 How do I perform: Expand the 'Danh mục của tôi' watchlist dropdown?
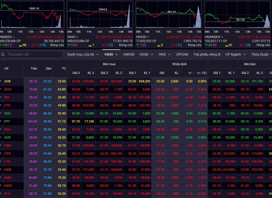point(97,55)
